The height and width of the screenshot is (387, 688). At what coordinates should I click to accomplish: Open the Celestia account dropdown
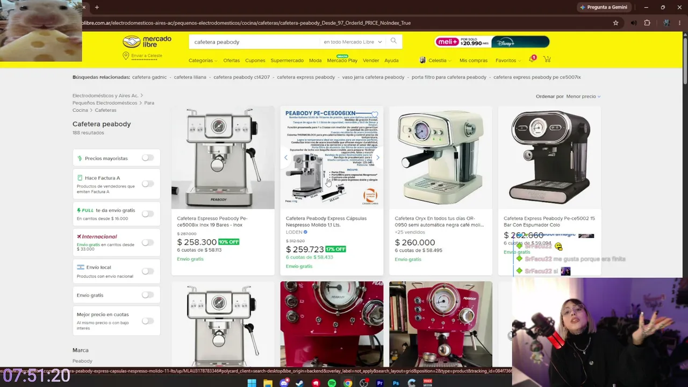(435, 60)
